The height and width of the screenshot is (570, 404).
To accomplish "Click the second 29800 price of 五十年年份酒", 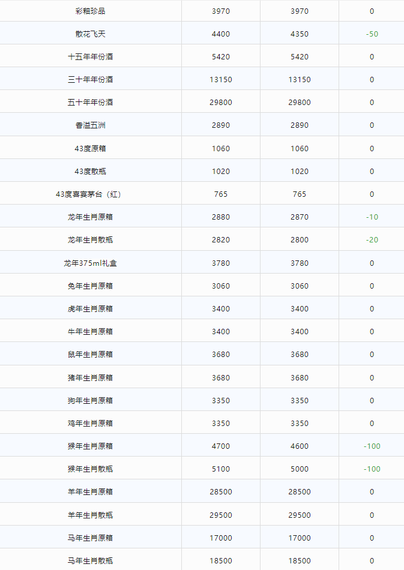I will (300, 103).
